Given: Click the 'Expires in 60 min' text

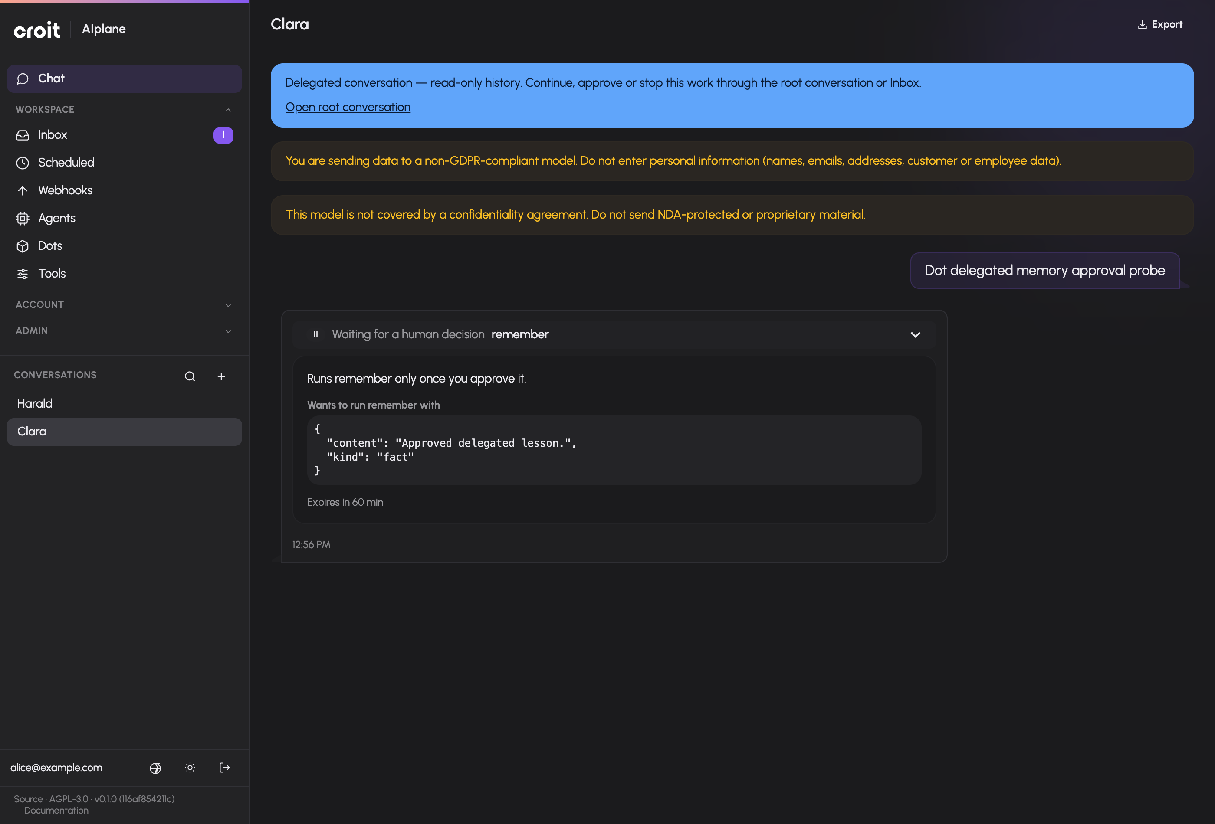Looking at the screenshot, I should point(345,502).
